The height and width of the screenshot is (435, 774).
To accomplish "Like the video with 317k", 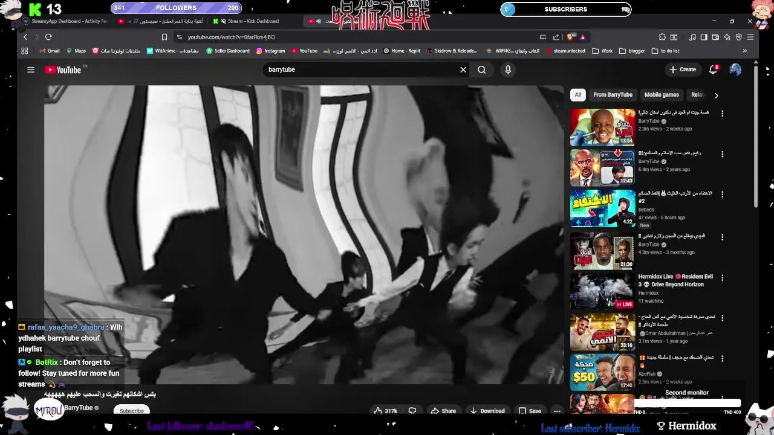I will [x=385, y=411].
